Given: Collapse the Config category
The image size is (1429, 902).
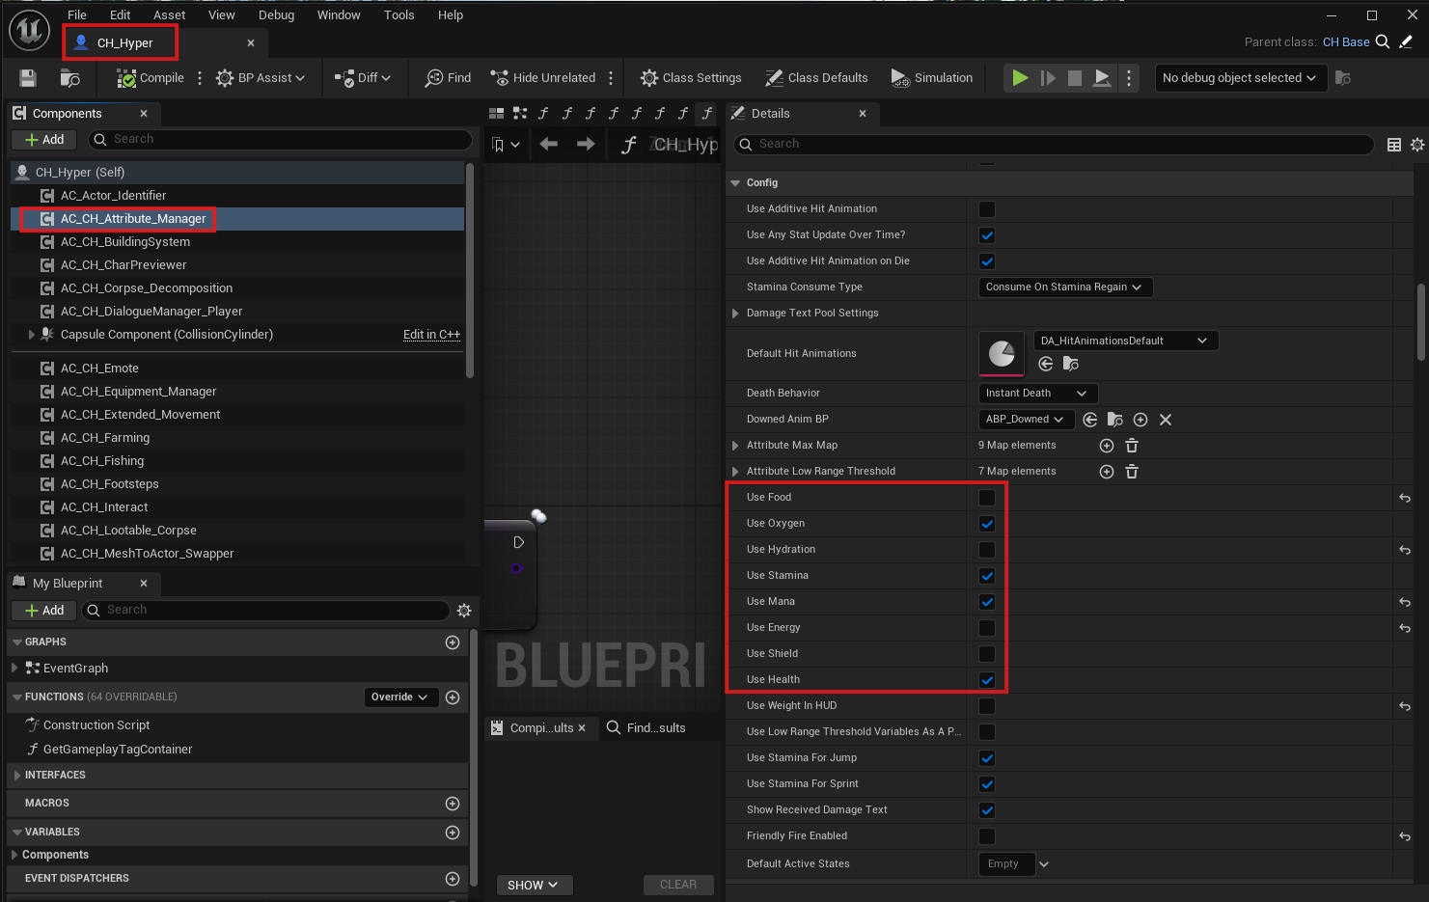Looking at the screenshot, I should 736,183.
